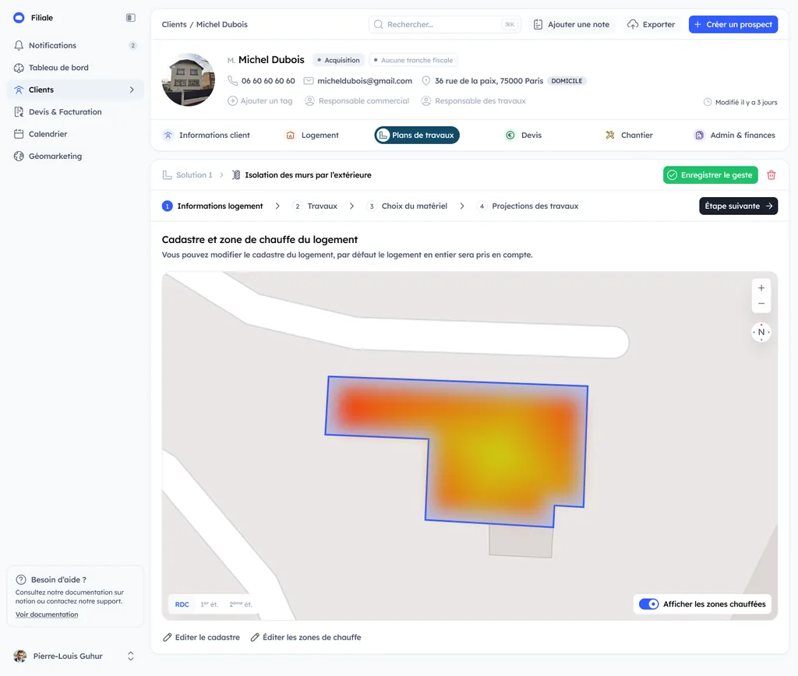Click the clock icon near Modifié
This screenshot has width=798, height=676.
point(708,102)
